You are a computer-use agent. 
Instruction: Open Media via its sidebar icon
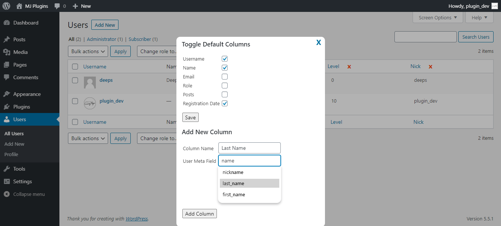[7, 52]
